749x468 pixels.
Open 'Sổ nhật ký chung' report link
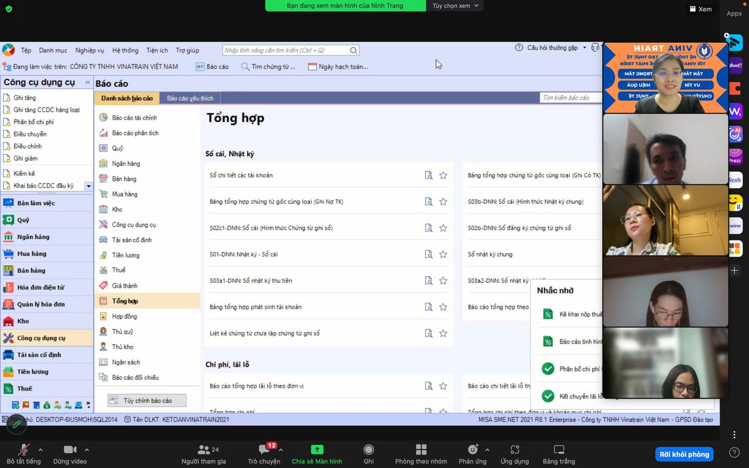click(x=490, y=254)
